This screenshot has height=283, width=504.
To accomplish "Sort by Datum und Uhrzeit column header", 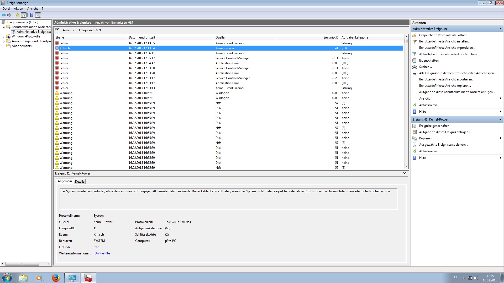I will pos(142,37).
